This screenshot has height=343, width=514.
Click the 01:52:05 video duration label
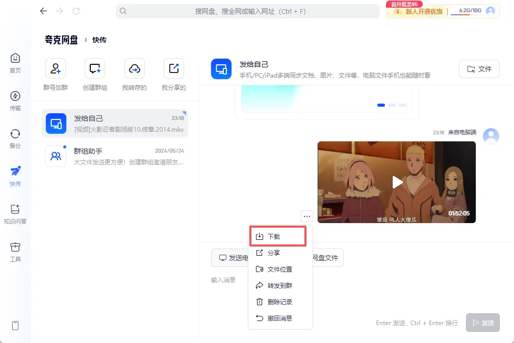pyautogui.click(x=459, y=213)
